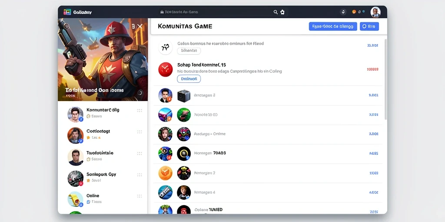This screenshot has height=222, width=445.
Task: Open the shopping bag icon beside search
Action: click(x=282, y=12)
